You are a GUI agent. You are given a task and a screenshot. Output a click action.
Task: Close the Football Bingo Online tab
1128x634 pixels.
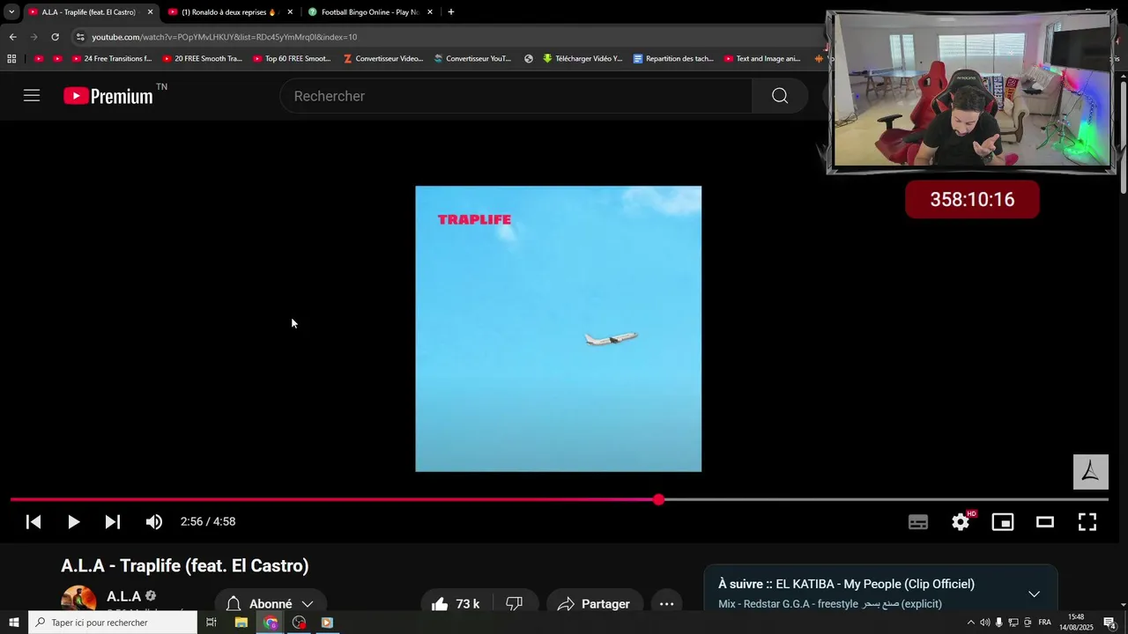[430, 12]
